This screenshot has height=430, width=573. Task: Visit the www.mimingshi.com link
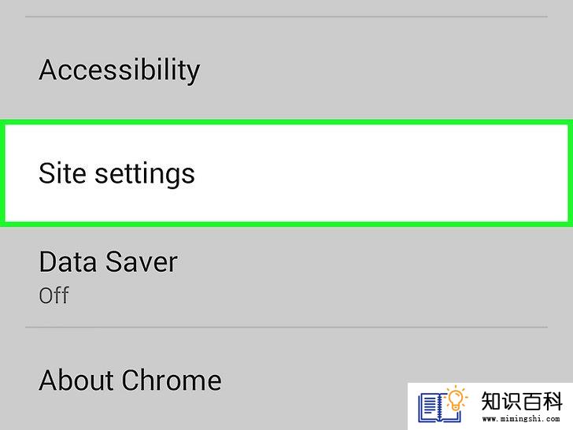(x=521, y=419)
